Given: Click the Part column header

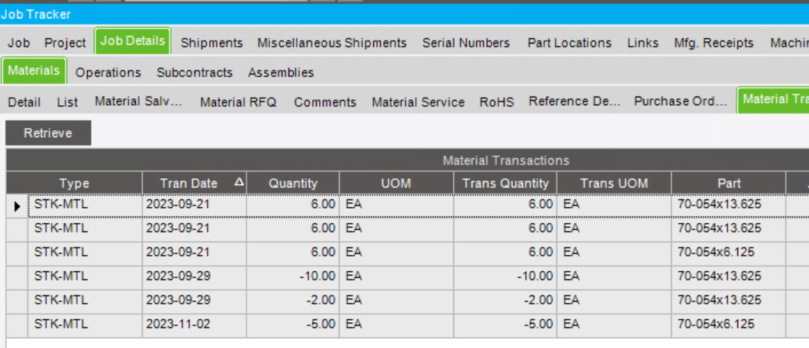Looking at the screenshot, I should [x=728, y=183].
